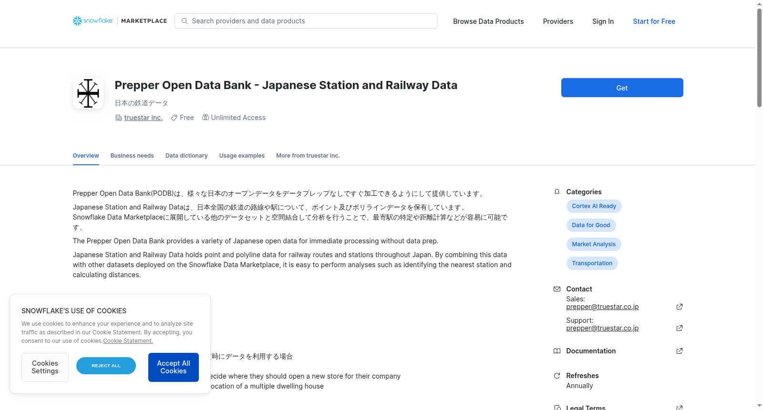This screenshot has height=410, width=763.
Task: Click Accept All Cookies button
Action: click(174, 367)
